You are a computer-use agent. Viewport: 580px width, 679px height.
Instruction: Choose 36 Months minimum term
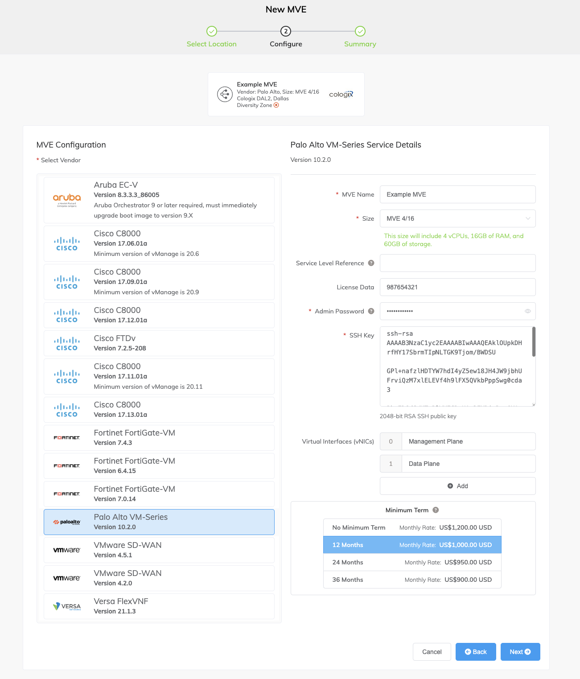412,580
